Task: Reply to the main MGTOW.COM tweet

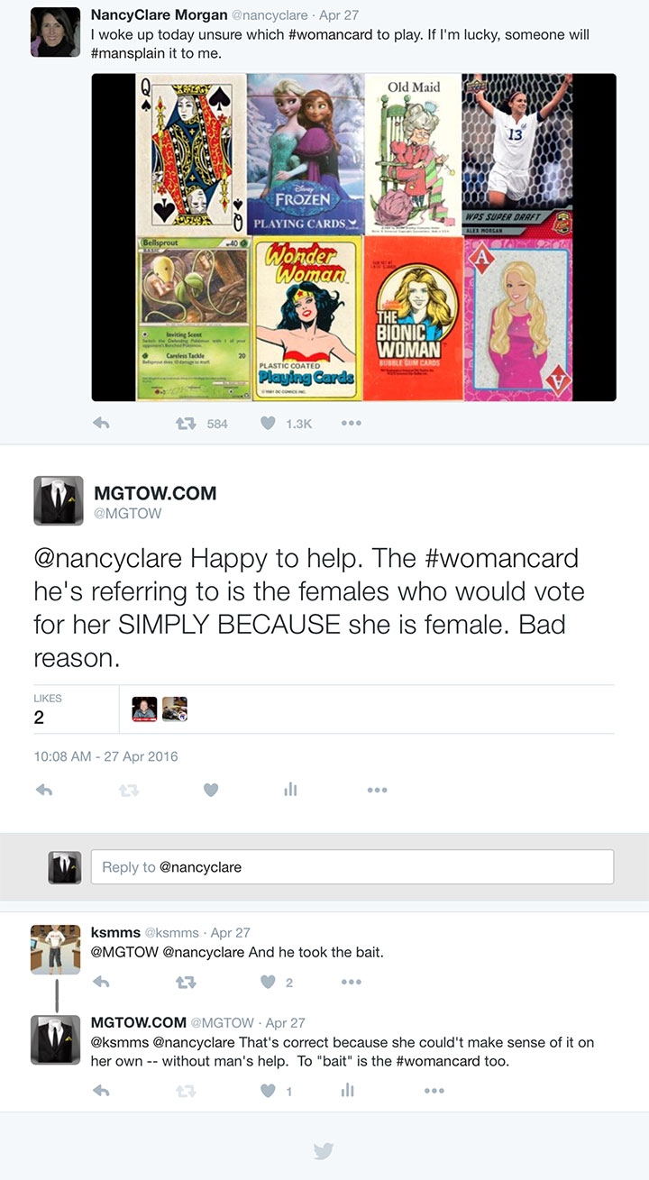Action: pos(43,790)
